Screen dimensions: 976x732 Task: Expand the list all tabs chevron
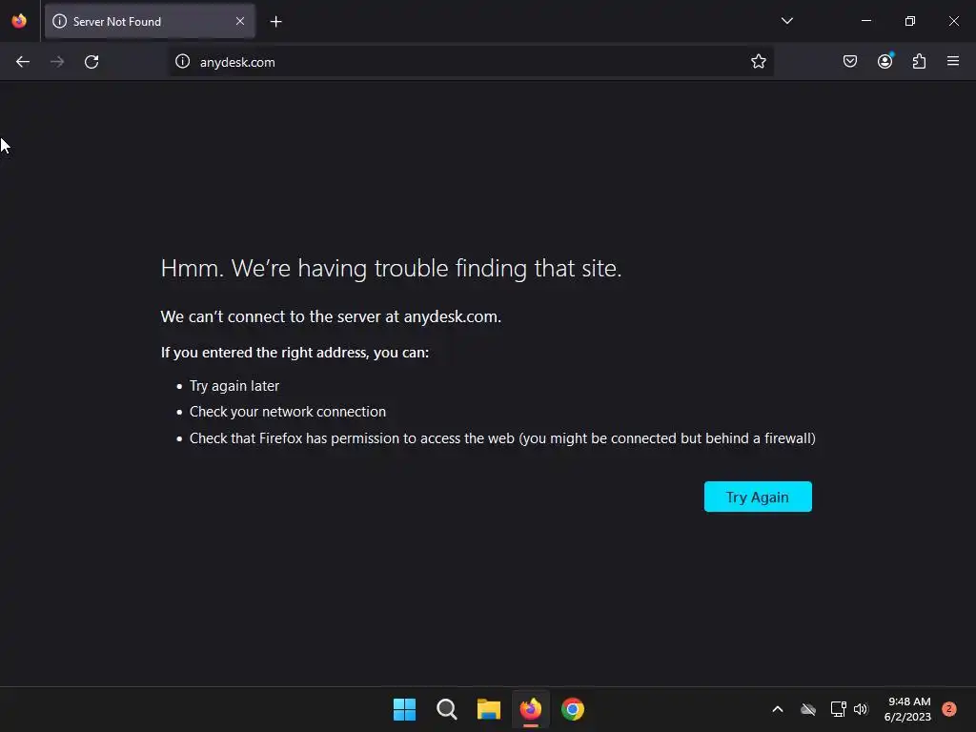pos(786,21)
